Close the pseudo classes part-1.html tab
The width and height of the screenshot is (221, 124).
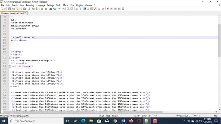click(25, 13)
